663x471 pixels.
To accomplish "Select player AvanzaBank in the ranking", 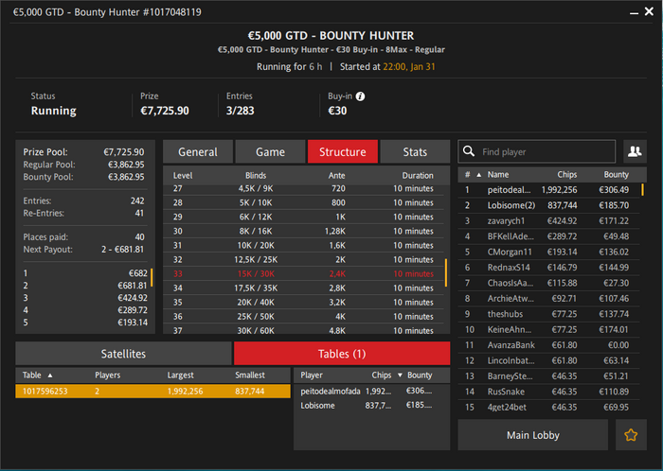I will (548, 345).
